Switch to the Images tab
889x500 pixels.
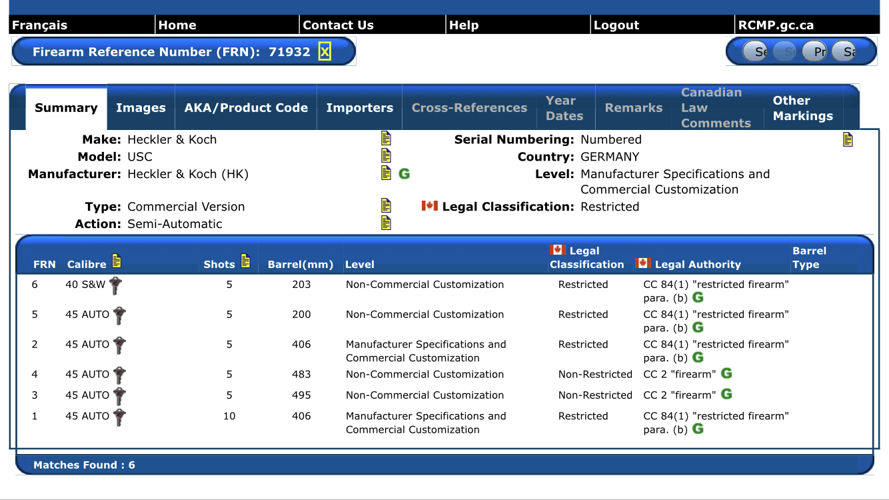pyautogui.click(x=141, y=108)
